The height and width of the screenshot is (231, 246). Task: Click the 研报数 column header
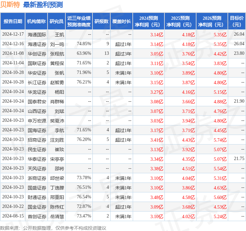click(x=101, y=21)
